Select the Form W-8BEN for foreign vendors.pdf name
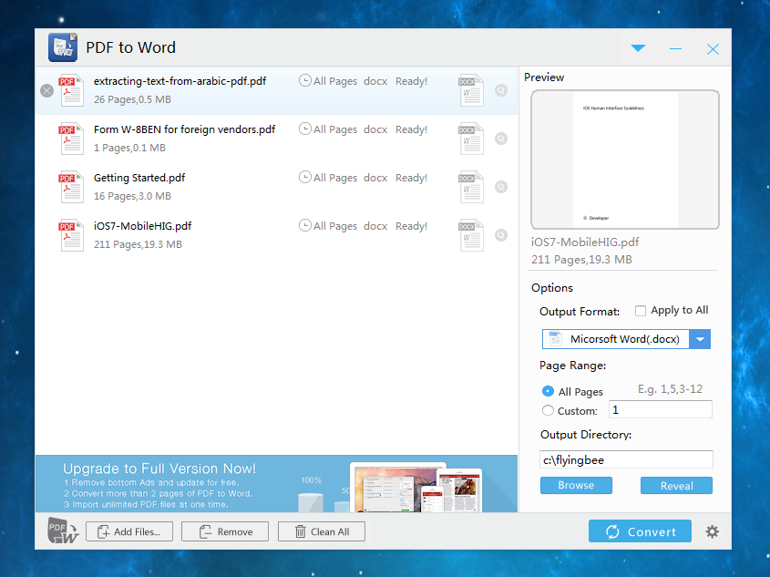This screenshot has height=577, width=770. pyautogui.click(x=184, y=129)
